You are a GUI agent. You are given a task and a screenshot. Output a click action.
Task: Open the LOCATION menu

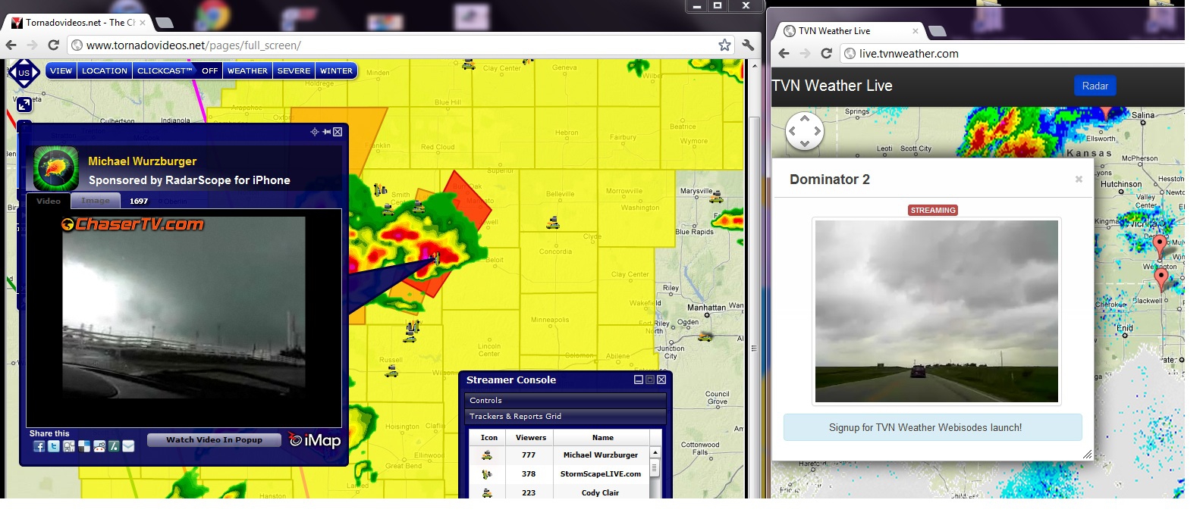[x=105, y=70]
